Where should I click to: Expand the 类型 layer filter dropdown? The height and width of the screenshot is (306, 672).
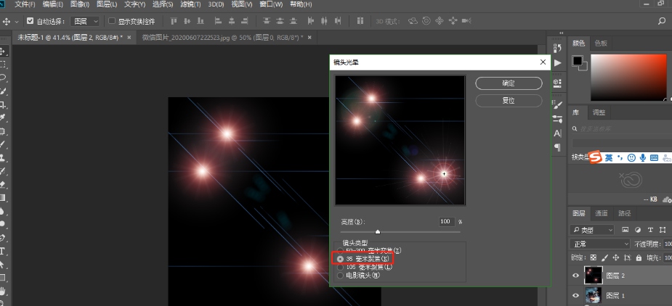pos(594,229)
